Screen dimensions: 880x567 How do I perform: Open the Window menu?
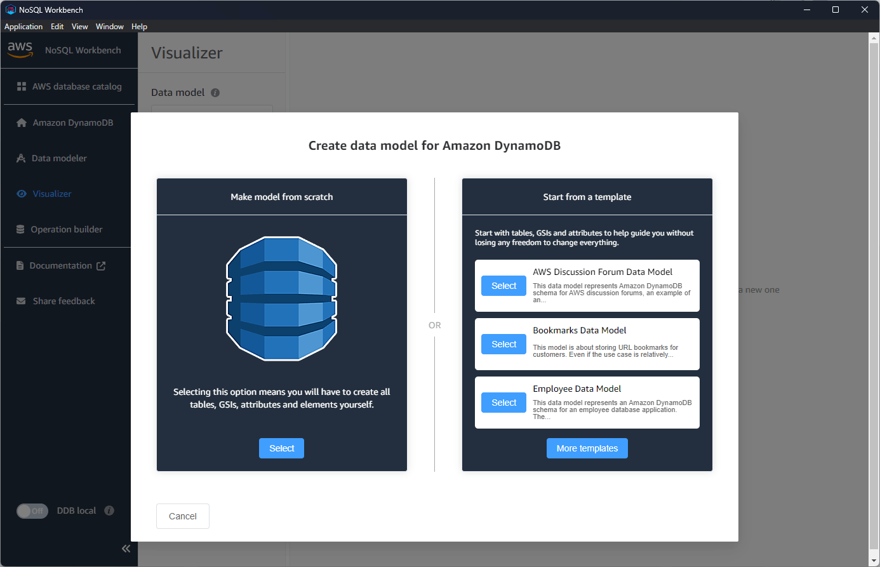[110, 27]
